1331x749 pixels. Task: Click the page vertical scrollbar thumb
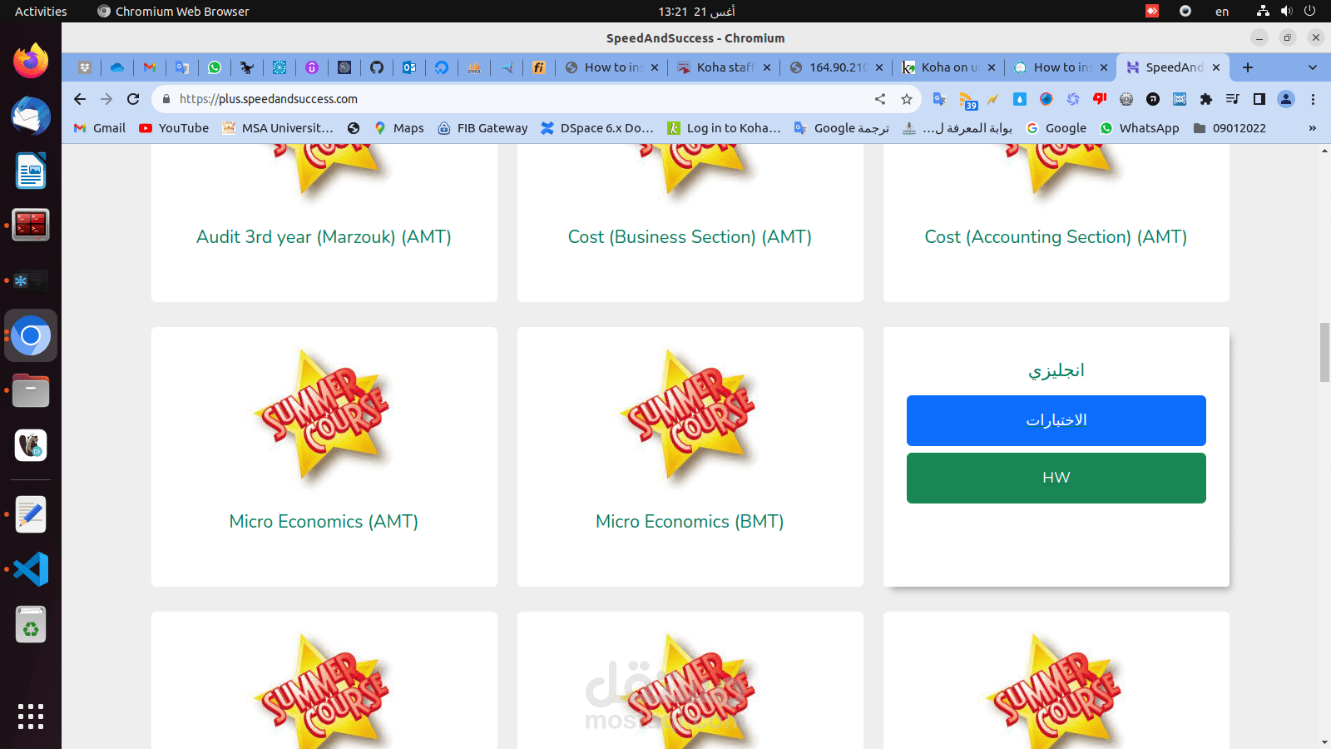(x=1324, y=352)
